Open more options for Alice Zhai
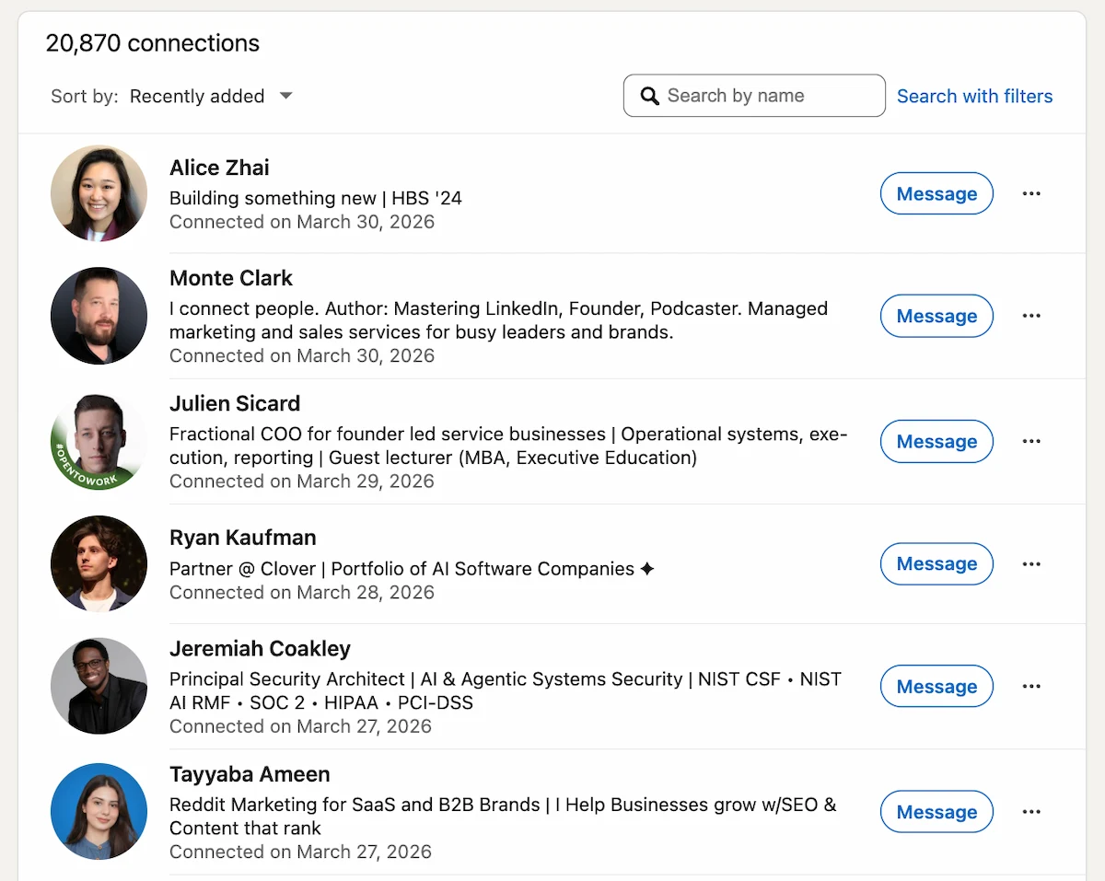This screenshot has height=881, width=1105. [1031, 193]
